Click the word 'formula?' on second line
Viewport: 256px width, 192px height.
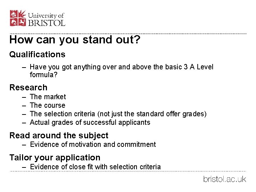(44, 75)
